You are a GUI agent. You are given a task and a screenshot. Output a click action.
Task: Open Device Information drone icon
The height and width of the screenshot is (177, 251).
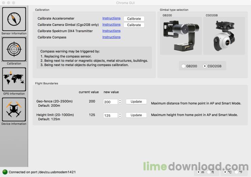pyautogui.click(x=14, y=109)
